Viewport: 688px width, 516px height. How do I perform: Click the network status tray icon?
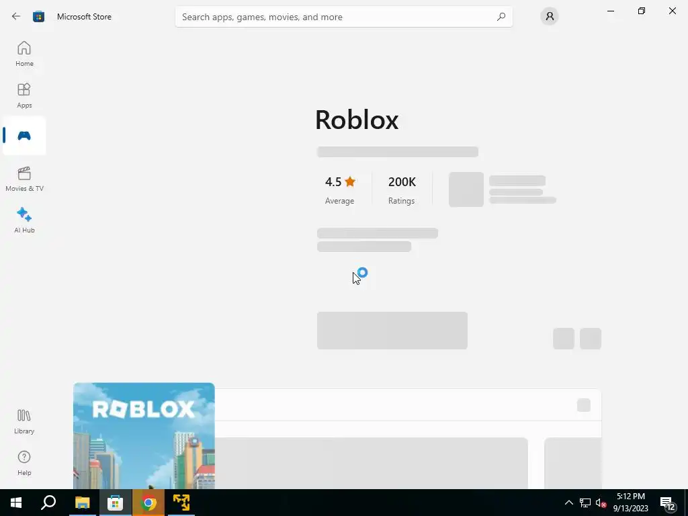(x=585, y=503)
